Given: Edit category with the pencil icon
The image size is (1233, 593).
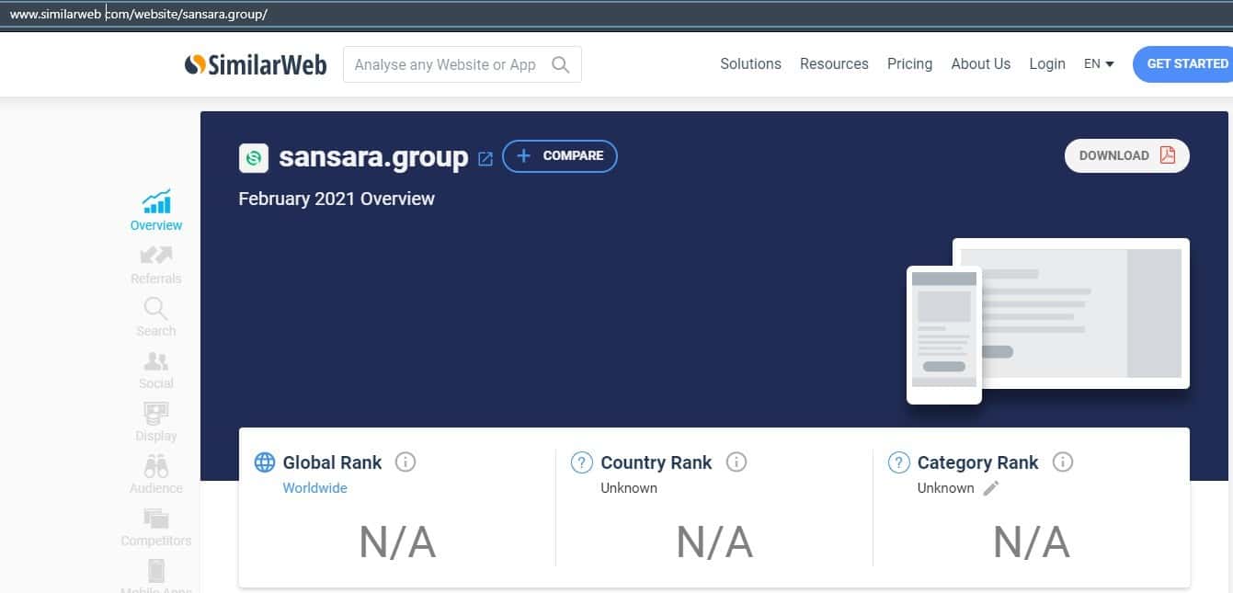Looking at the screenshot, I should coord(990,488).
